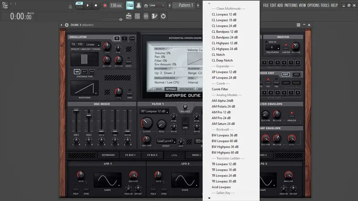This screenshot has height=201, width=358.
Task: Select AM Polaris 24 dB filter
Action: pyautogui.click(x=223, y=106)
